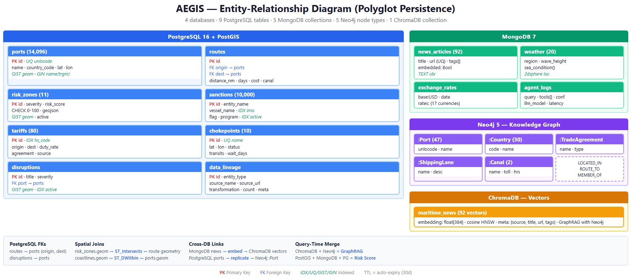The image size is (635, 278).
Task: Click the 'FK Foreign Key' legend entry
Action: click(x=275, y=273)
